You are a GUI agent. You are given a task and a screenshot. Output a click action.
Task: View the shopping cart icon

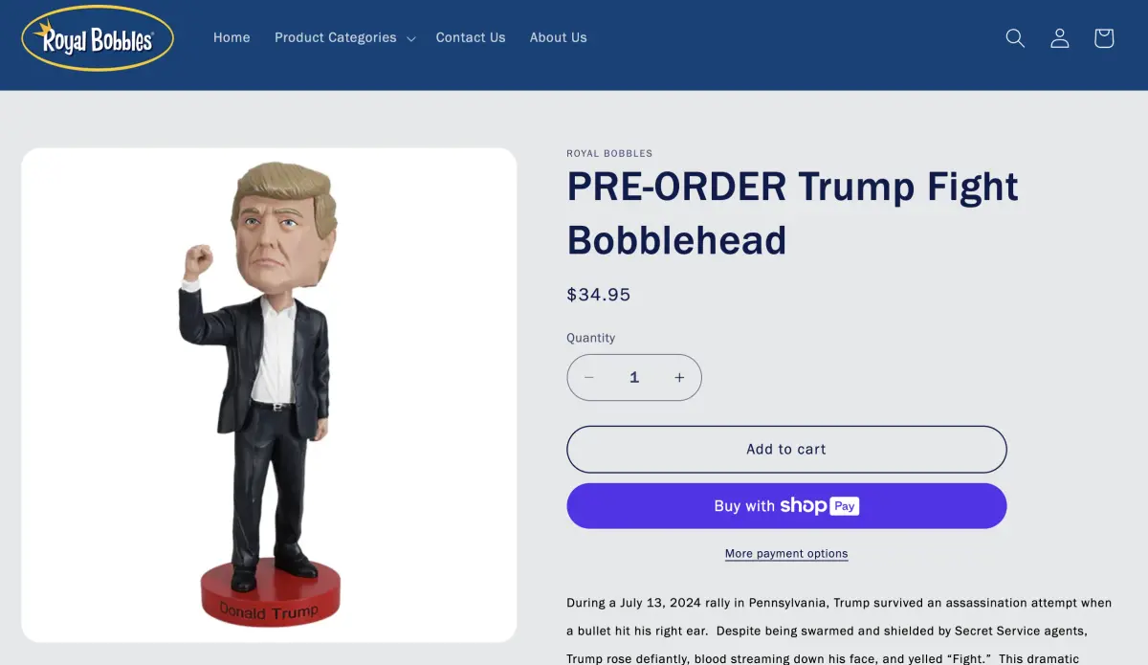coord(1104,38)
